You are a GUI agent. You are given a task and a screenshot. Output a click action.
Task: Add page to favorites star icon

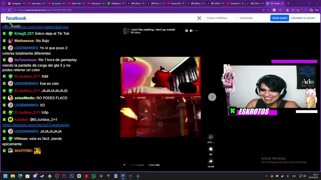(x=268, y=10)
